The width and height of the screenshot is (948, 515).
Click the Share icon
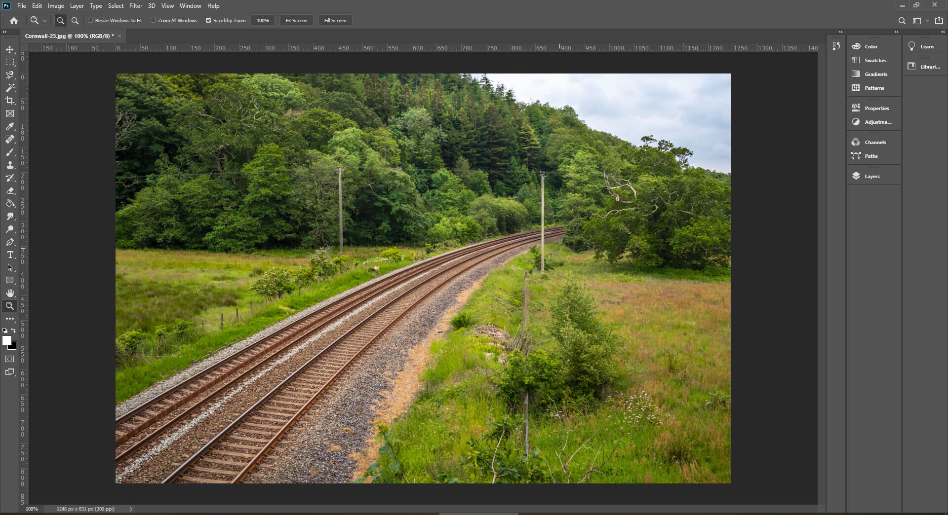(x=939, y=21)
